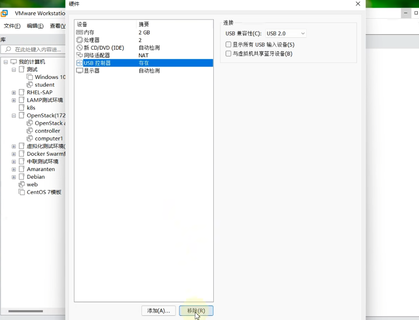Image resolution: width=419 pixels, height=320 pixels.
Task: Click the display device icon
Action: pyautogui.click(x=79, y=71)
